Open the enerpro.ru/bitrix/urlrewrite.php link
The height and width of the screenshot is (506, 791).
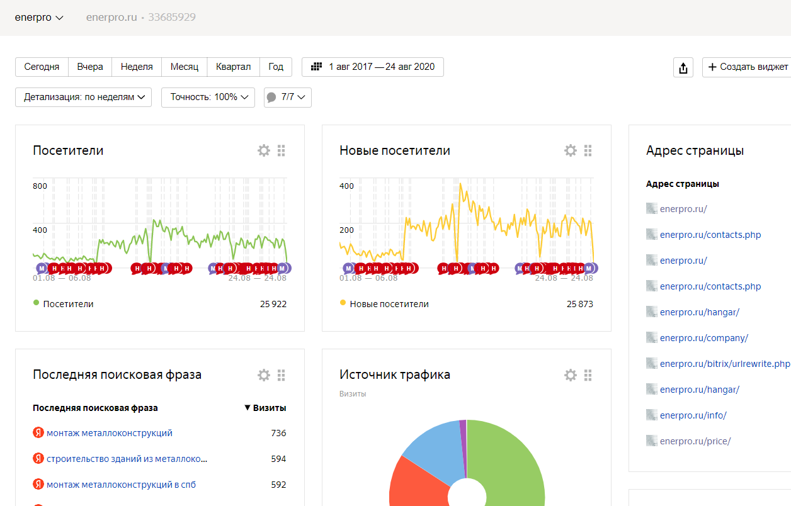[725, 364]
